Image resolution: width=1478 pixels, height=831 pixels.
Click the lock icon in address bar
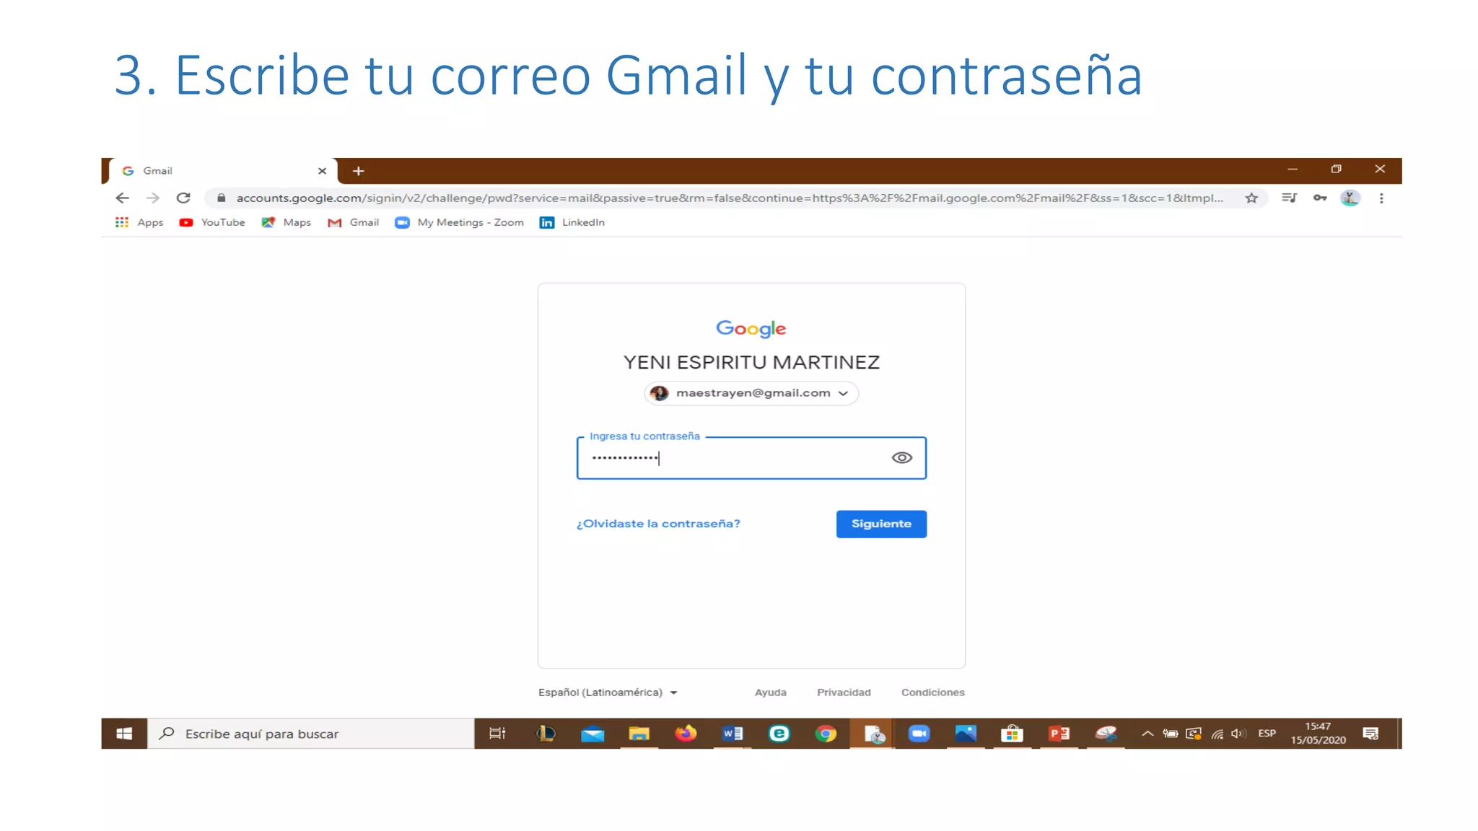click(222, 198)
